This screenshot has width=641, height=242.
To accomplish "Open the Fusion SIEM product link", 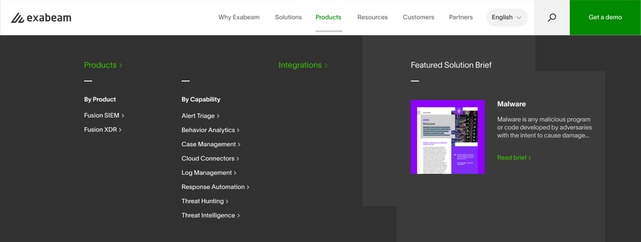I will click(104, 115).
